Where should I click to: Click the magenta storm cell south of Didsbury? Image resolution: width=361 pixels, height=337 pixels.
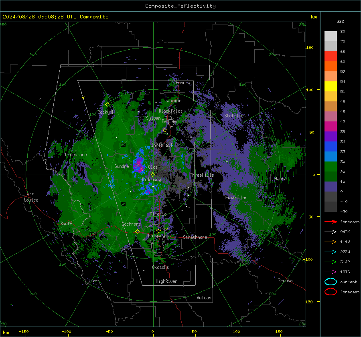pyautogui.click(x=148, y=191)
